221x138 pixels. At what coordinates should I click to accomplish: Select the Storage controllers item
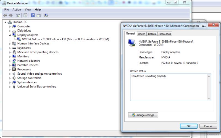tap(29, 78)
